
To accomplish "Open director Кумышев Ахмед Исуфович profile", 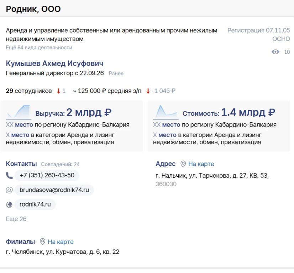I will click(x=54, y=64).
